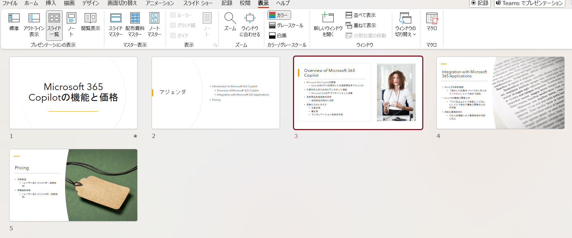Select カラー color mode

(279, 15)
